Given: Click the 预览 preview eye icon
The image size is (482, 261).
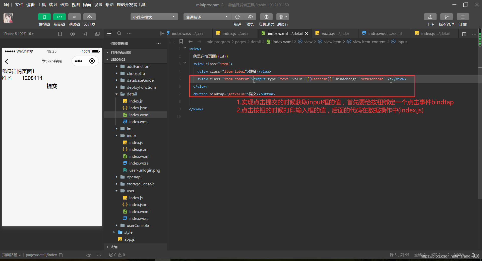Looking at the screenshot, I should point(250,17).
